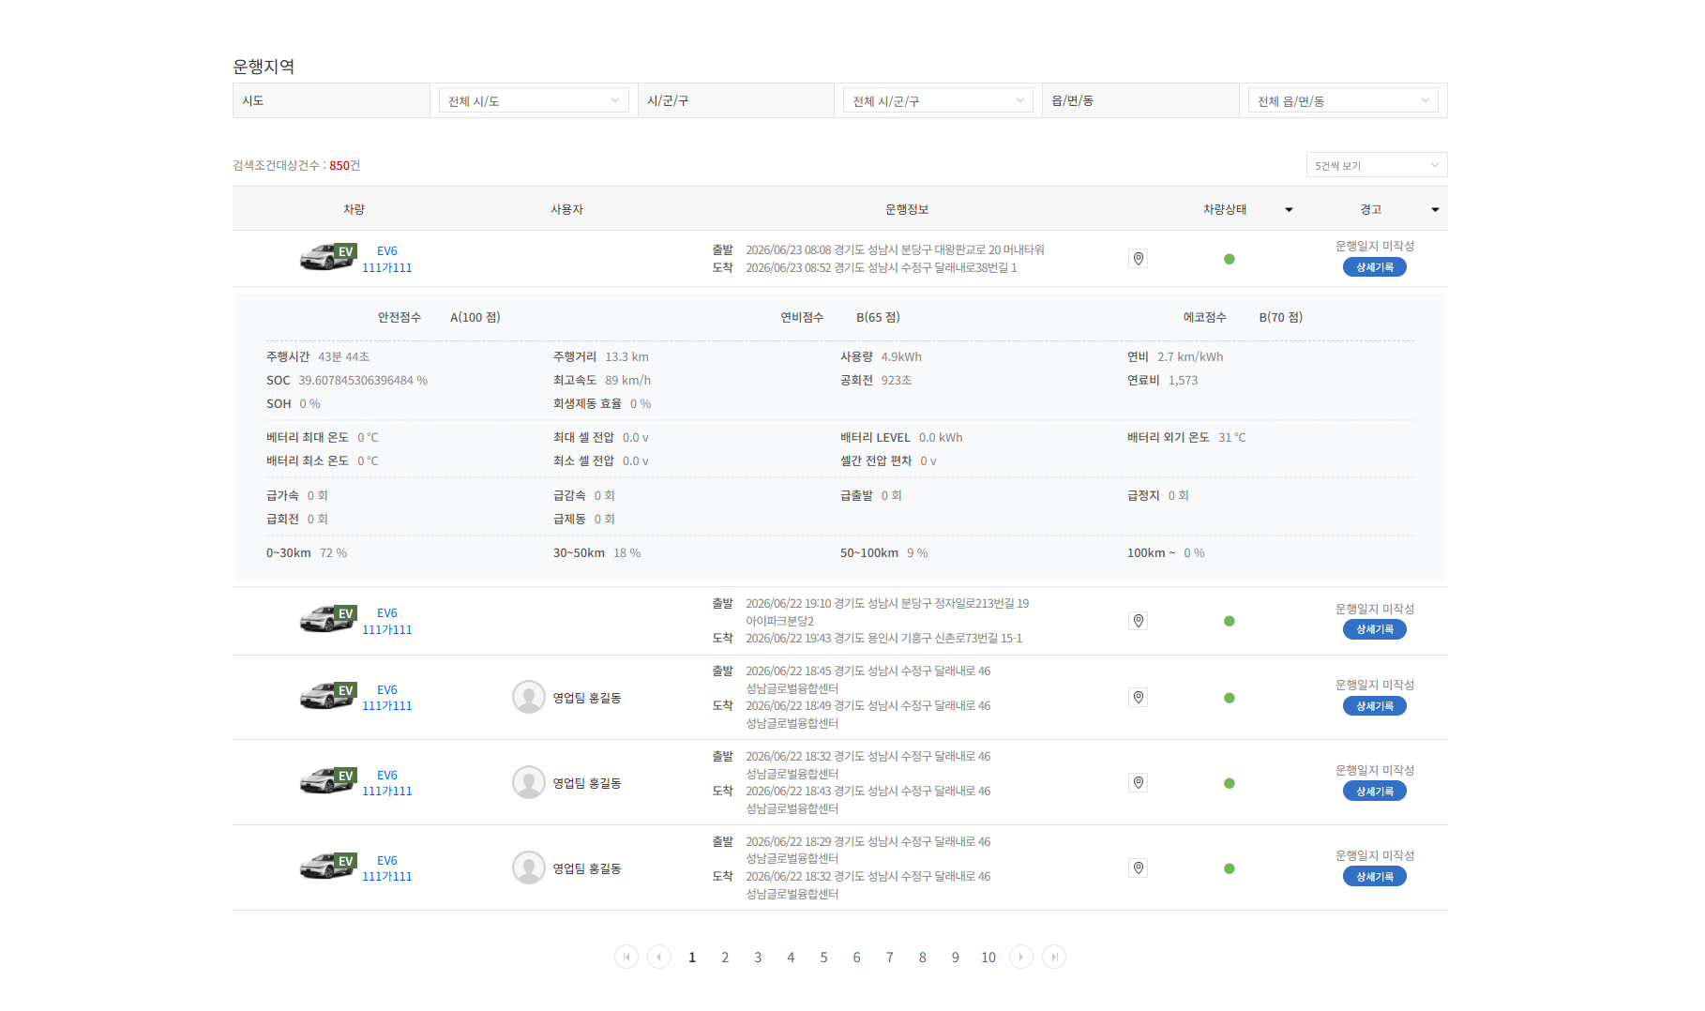Click EV6 car image in 19:10 trip row
The width and height of the screenshot is (1705, 1011).
(x=327, y=618)
